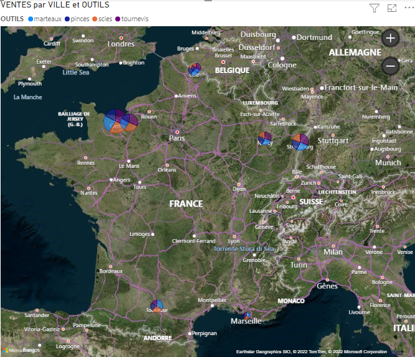Select the scies legend swatch
Image resolution: width=415 pixels, height=357 pixels.
pyautogui.click(x=95, y=19)
